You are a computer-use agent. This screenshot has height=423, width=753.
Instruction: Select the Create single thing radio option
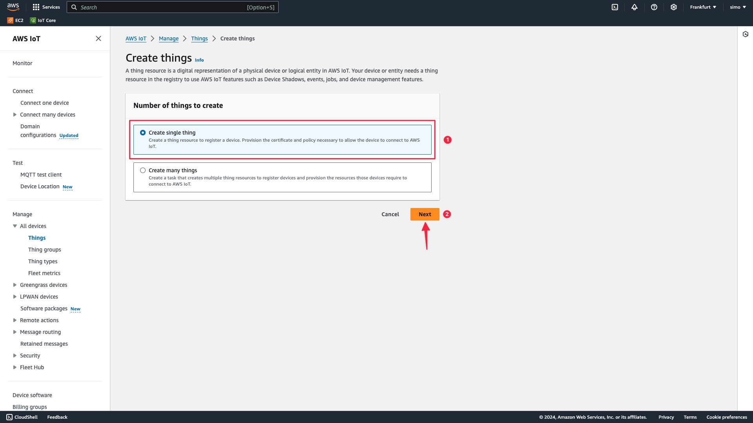point(143,133)
